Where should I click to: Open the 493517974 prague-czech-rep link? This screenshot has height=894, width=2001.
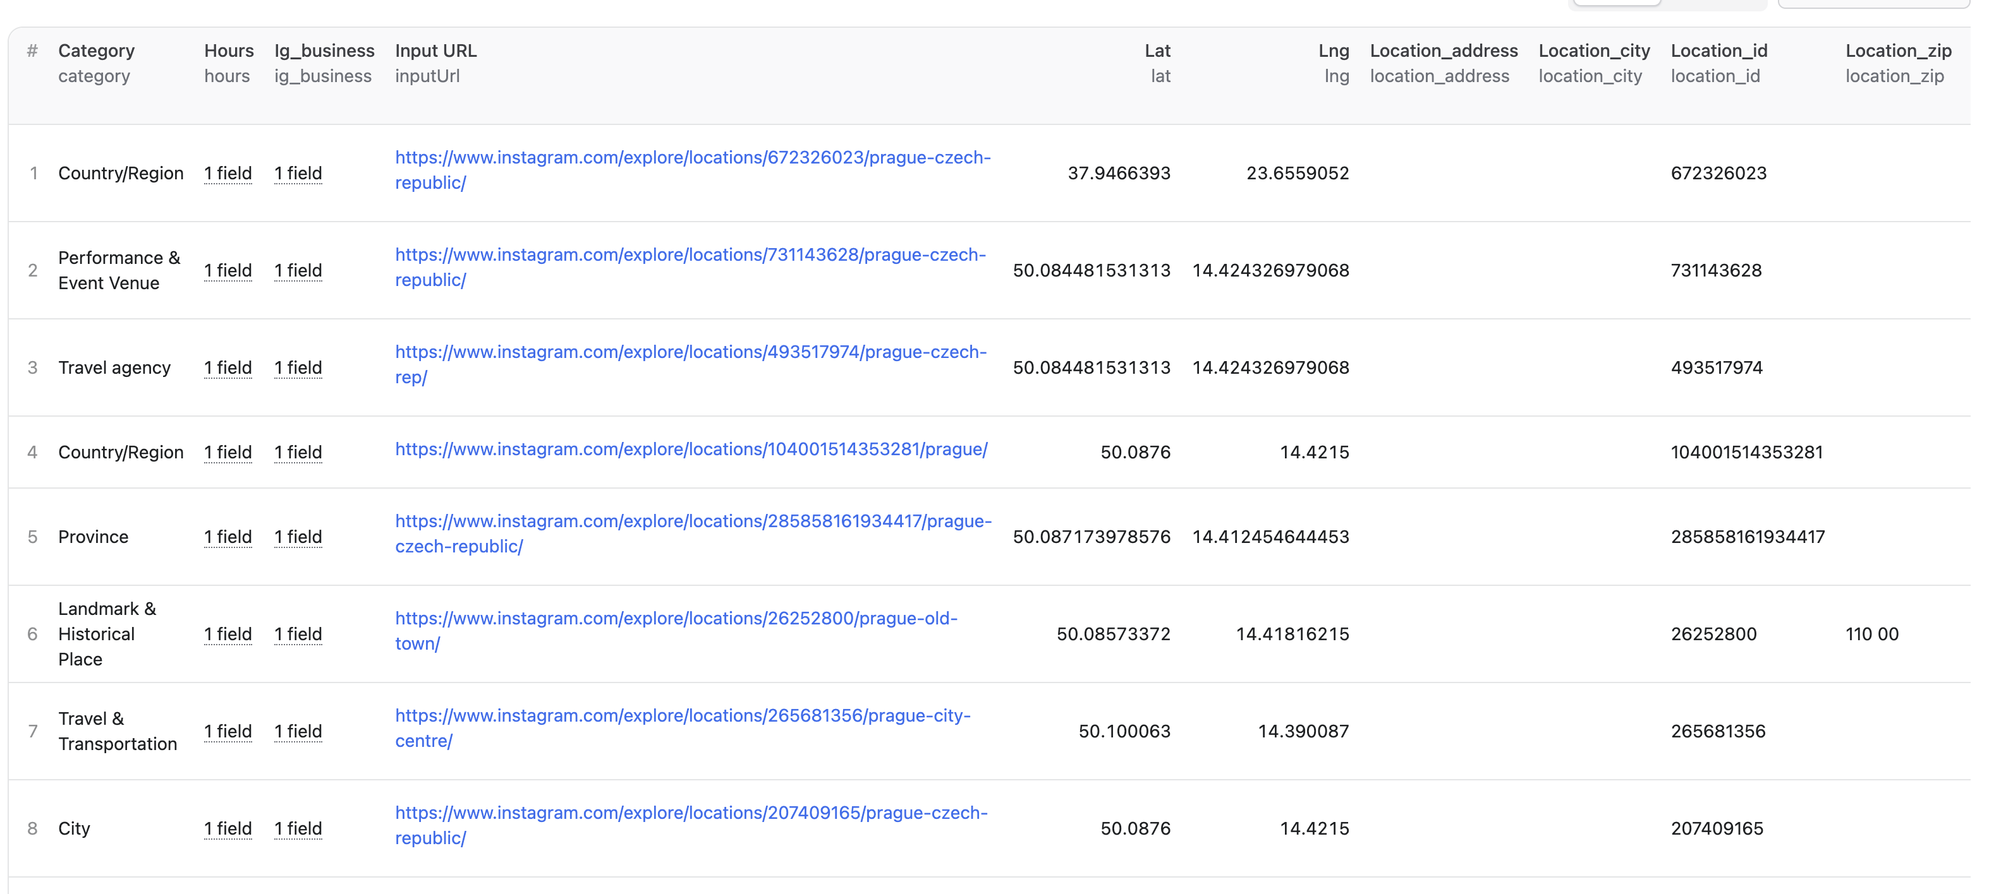tap(690, 352)
